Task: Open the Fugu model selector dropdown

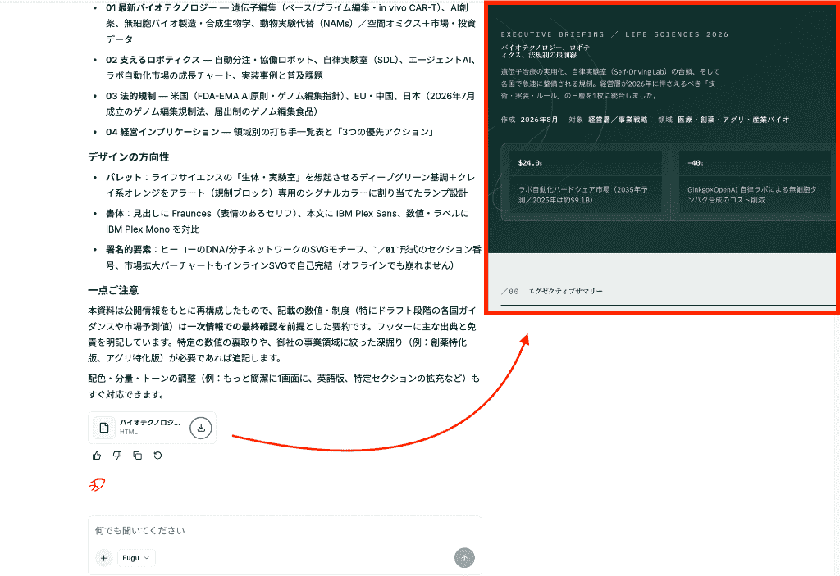Action: click(136, 558)
